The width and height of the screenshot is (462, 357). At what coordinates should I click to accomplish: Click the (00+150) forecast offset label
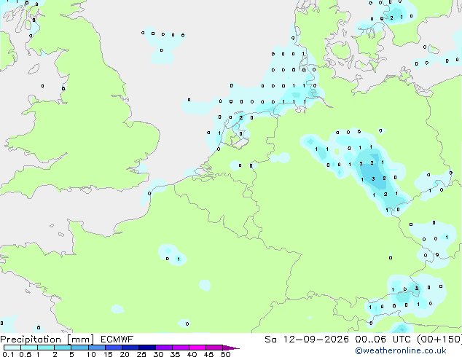[439, 340]
